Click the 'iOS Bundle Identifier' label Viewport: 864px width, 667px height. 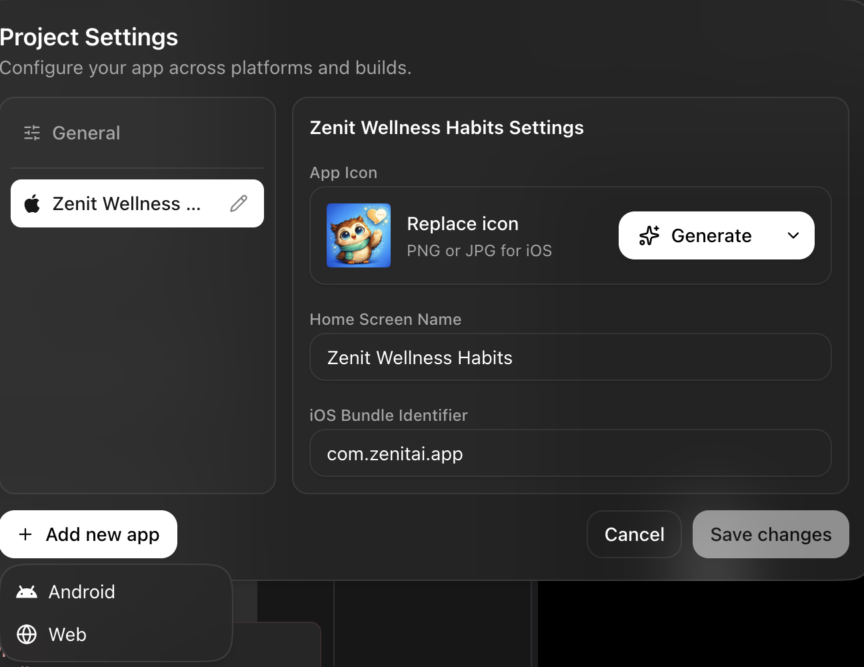(389, 416)
